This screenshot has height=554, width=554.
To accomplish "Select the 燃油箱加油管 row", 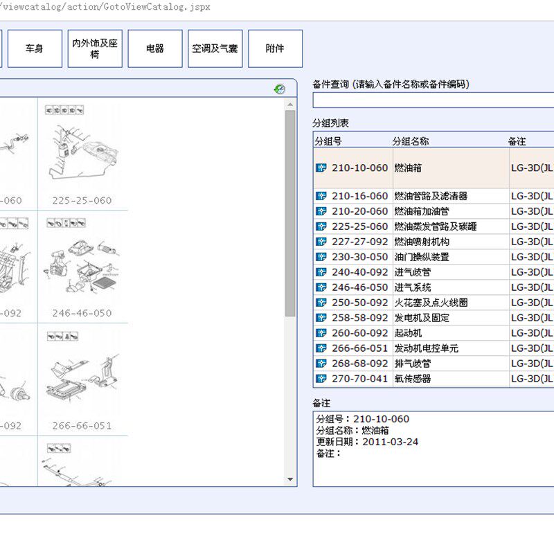I will pyautogui.click(x=434, y=211).
